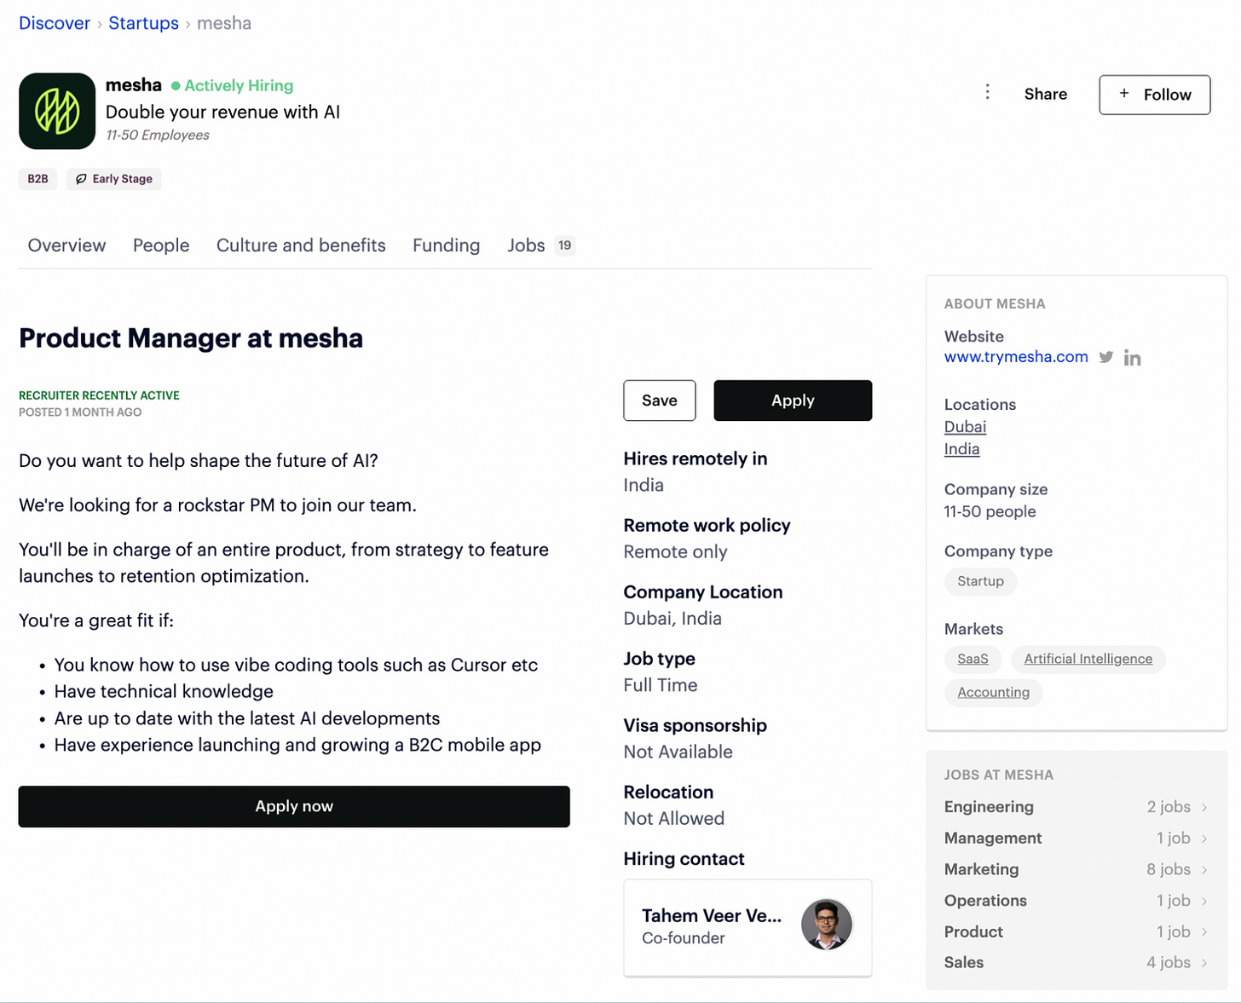Screen dimensions: 1241x1003
Task: Click the plus icon in Follow button
Action: (x=1124, y=94)
